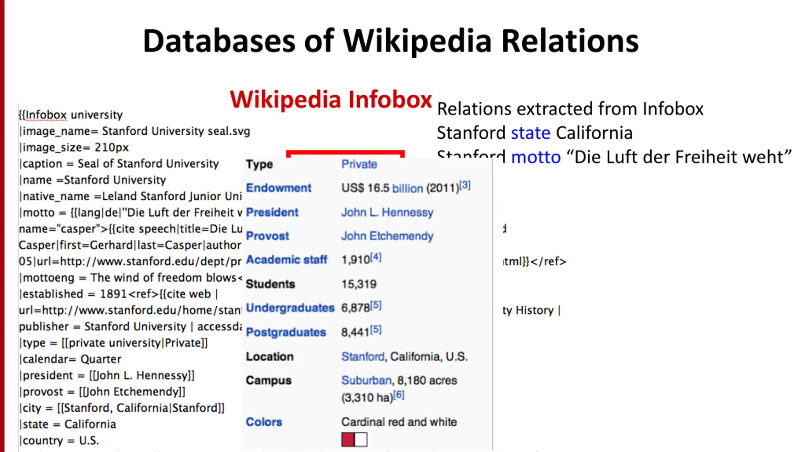
Task: Click the Campus row label
Action: 269,380
